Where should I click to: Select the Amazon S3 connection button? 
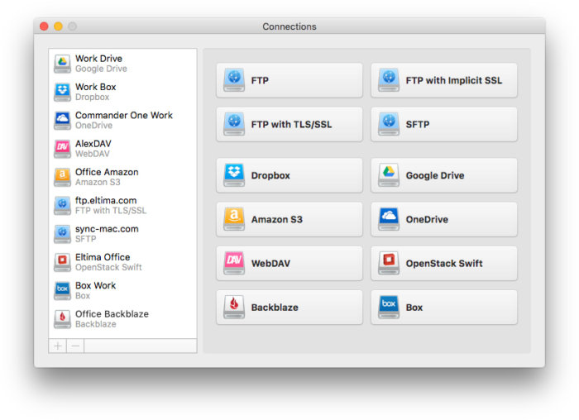pos(289,219)
